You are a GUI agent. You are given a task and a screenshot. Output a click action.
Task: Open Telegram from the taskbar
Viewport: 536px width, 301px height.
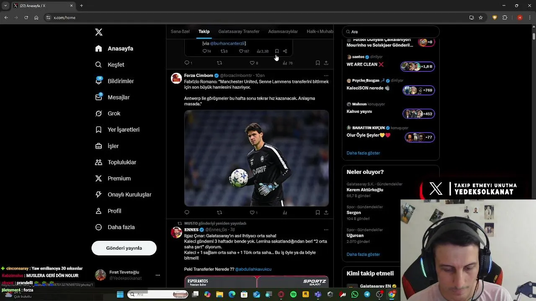click(x=367, y=294)
